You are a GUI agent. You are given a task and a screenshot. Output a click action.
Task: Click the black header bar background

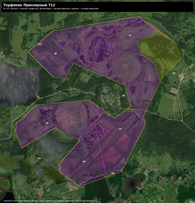point(97,7)
